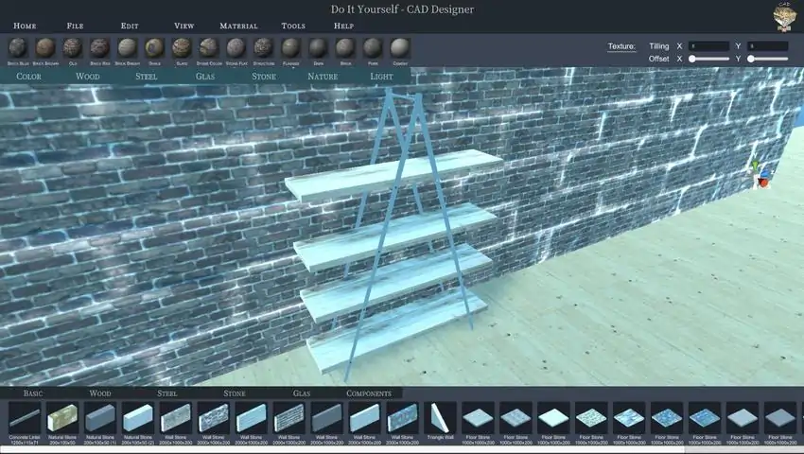Apply the Brick Brown material
The image size is (804, 454).
[x=45, y=47]
